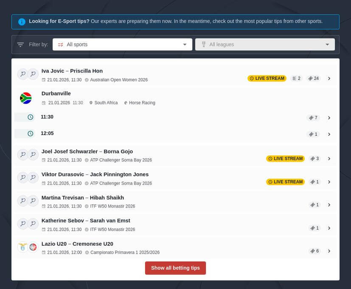Click the filter funnel icon next to Filter by
The image size is (351, 289).
(20, 44)
